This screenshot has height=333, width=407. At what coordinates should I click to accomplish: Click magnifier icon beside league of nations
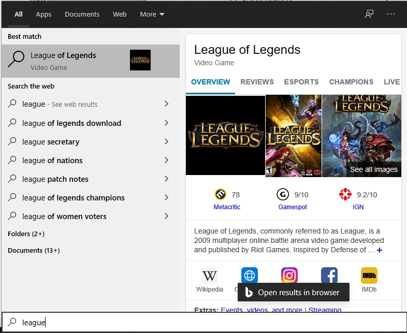coord(12,160)
